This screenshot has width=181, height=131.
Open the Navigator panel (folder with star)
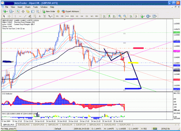28,11
